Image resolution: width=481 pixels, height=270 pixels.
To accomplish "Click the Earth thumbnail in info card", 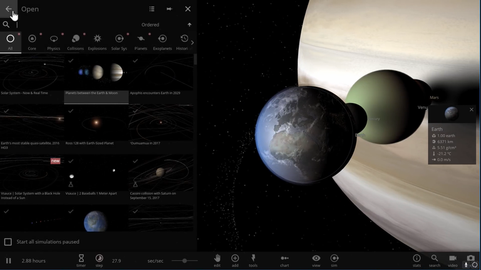I will (x=452, y=114).
